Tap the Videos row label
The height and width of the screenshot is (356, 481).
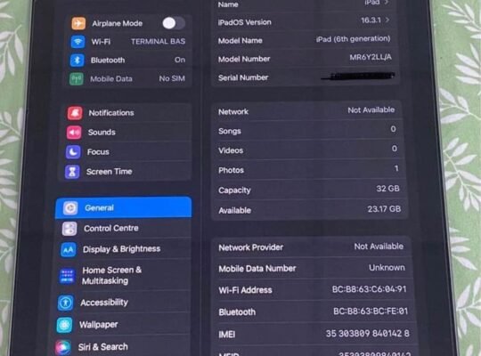click(231, 150)
